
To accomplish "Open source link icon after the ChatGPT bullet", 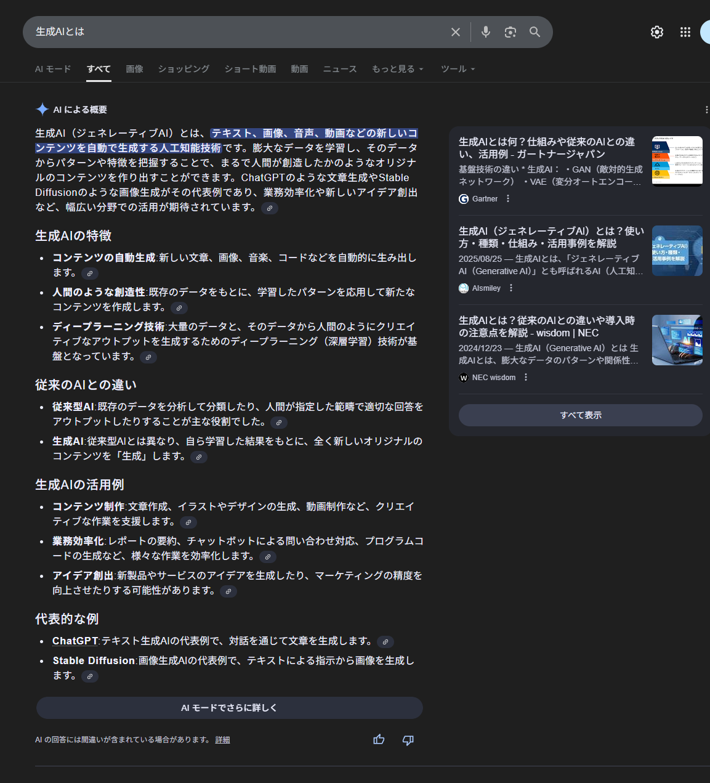I will (385, 642).
